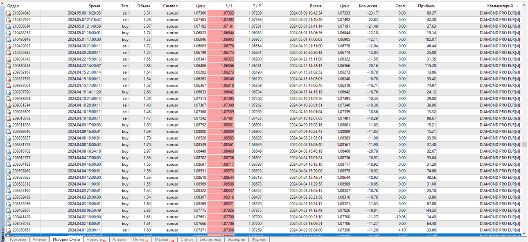This screenshot has height=242, width=528.
Task: Click the order icon beside 210488253
Action: [9, 33]
